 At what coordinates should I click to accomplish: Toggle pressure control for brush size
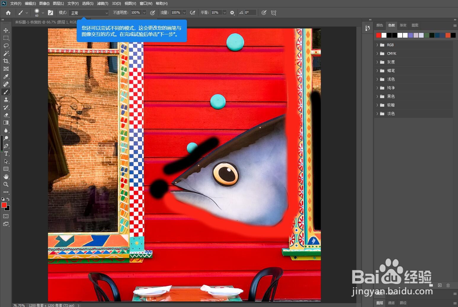click(264, 13)
